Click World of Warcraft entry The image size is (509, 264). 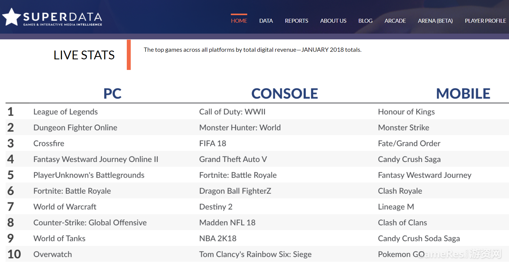(x=65, y=207)
